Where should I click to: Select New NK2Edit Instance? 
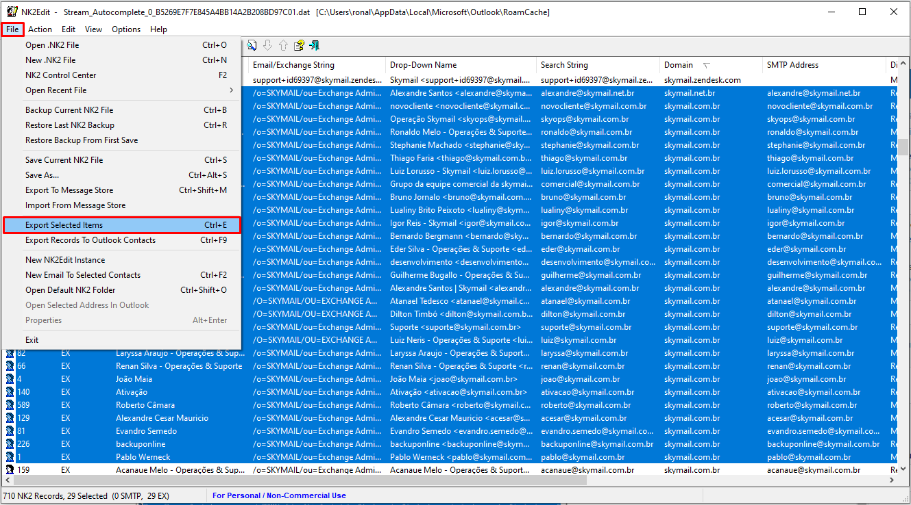click(x=121, y=260)
